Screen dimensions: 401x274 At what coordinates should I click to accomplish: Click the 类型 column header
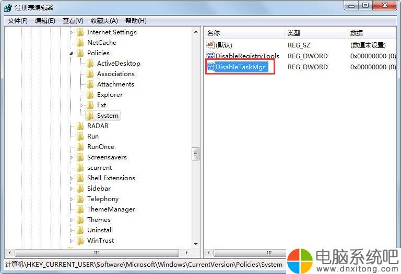[x=315, y=33]
